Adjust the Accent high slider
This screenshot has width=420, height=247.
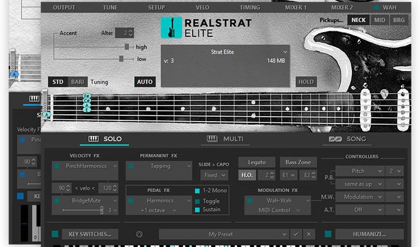tap(127, 47)
